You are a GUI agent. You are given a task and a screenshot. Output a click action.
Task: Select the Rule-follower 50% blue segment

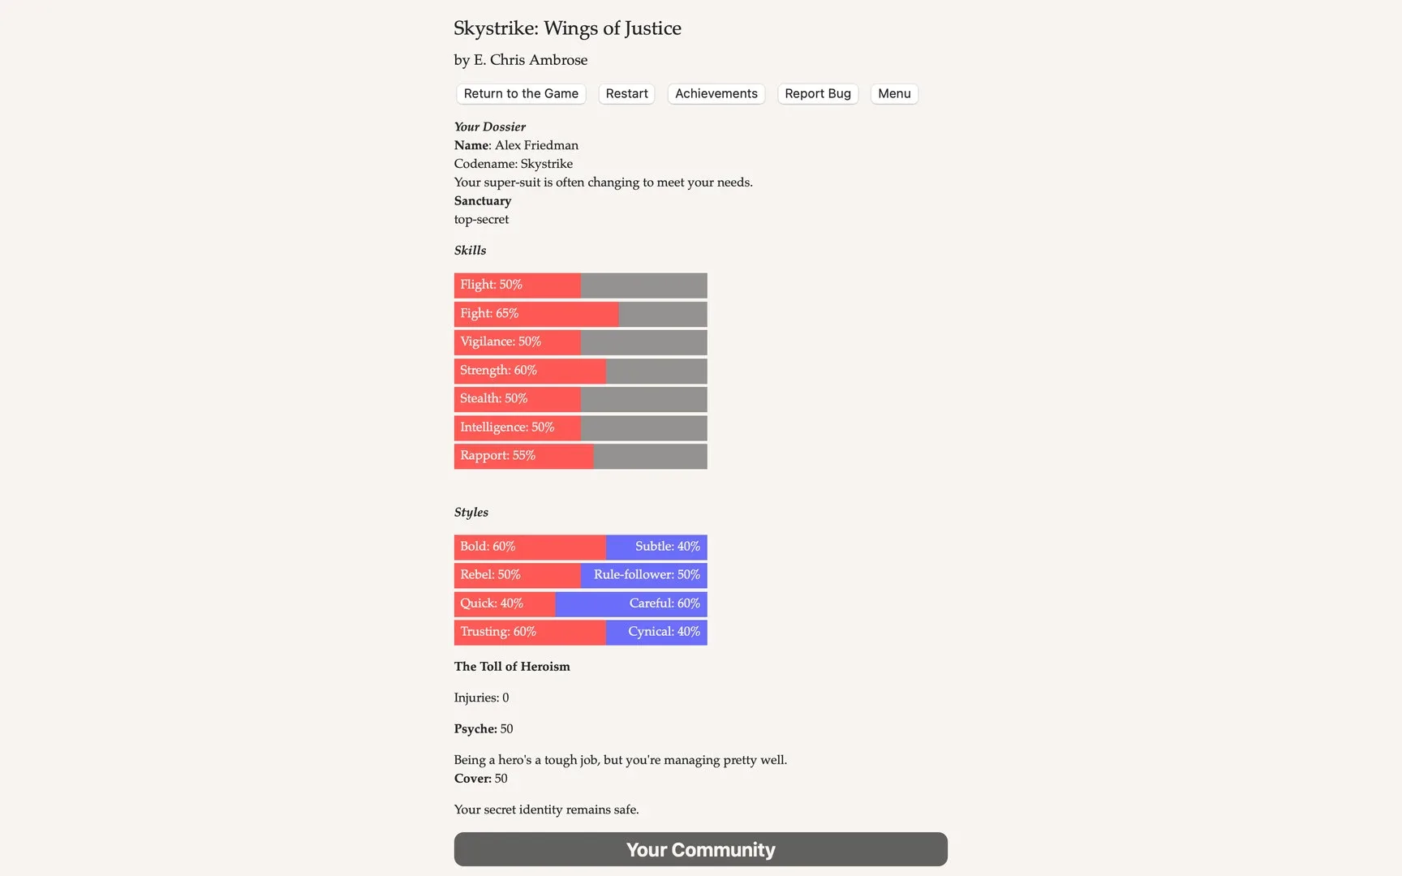(x=644, y=575)
